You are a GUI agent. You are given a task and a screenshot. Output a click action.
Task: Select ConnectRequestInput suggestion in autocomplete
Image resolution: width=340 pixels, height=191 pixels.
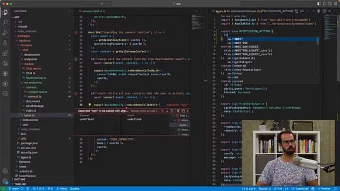[273, 70]
